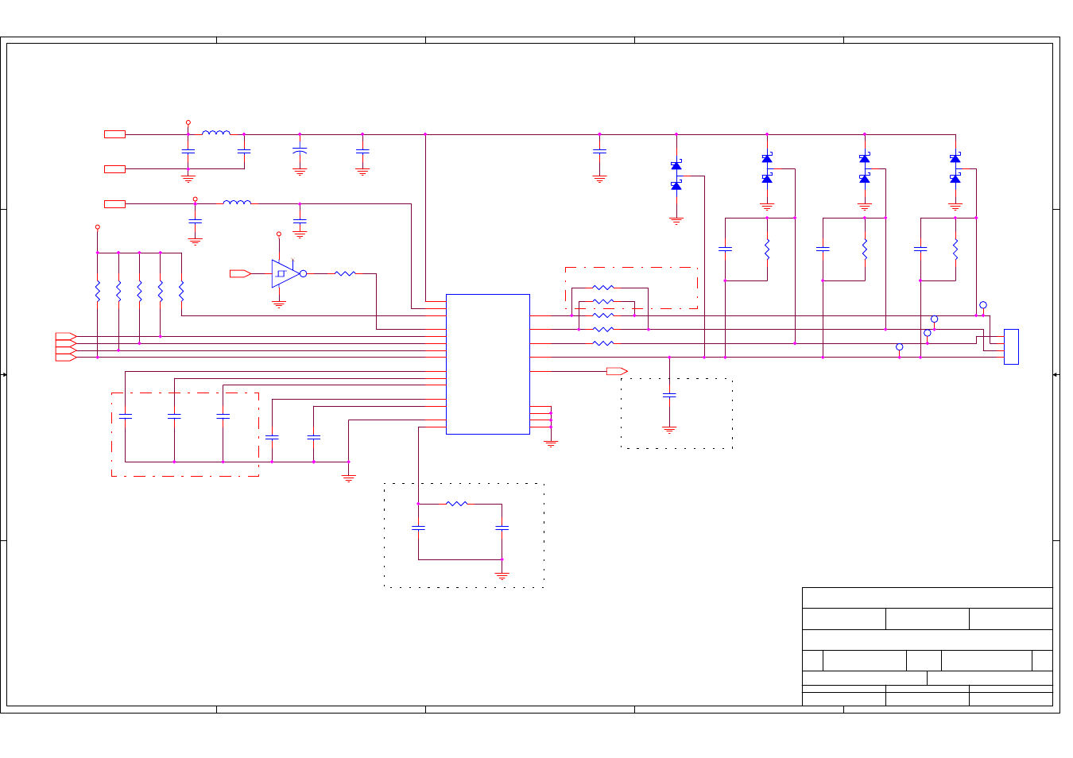Select the leftmost capacitor in red dash-dot box

(125, 416)
